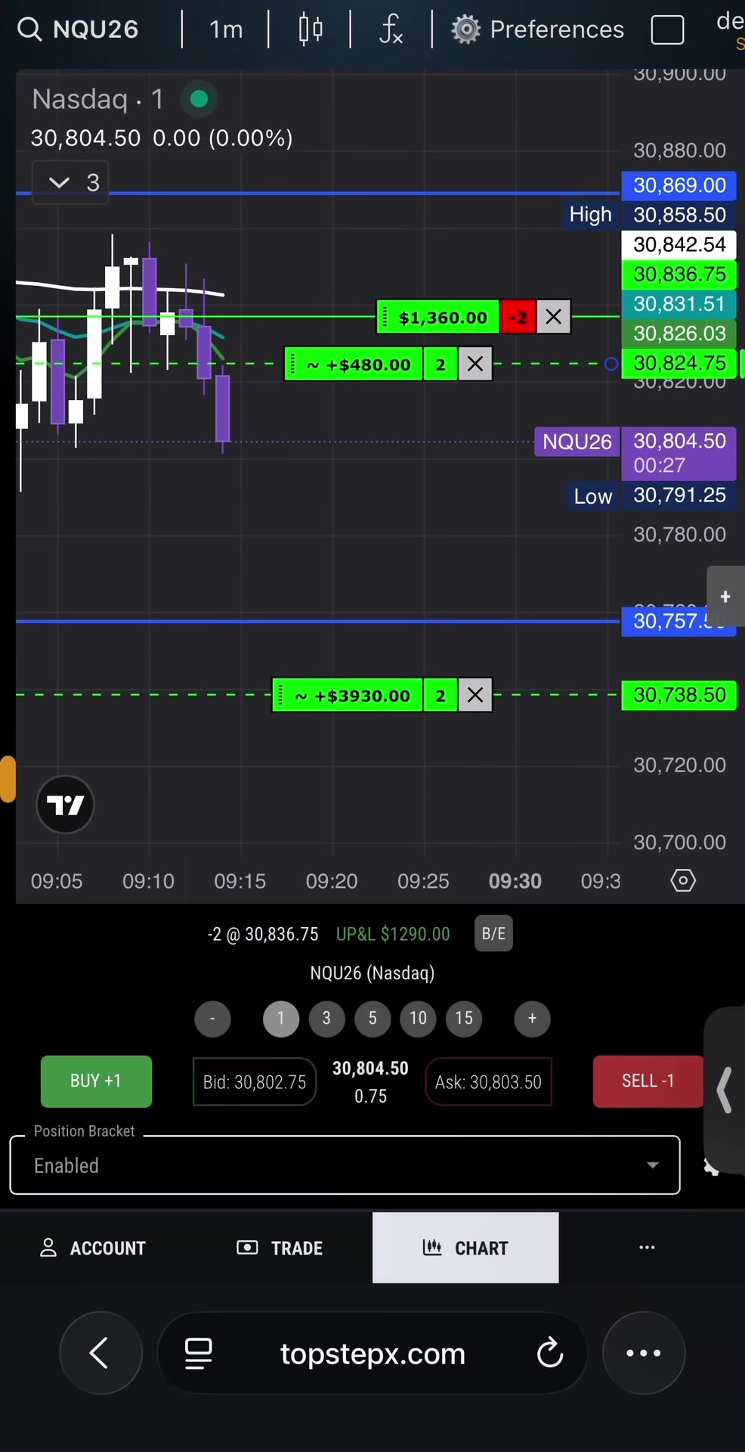This screenshot has width=745, height=1452.
Task: Click the Low 30,791.25 label
Action: click(651, 496)
